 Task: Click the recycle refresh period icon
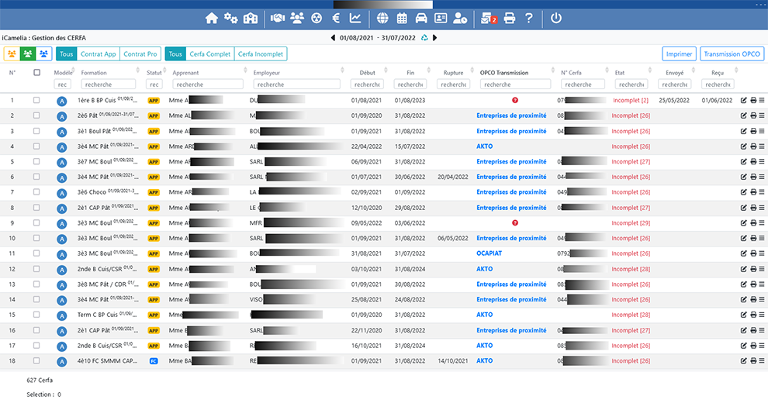424,38
